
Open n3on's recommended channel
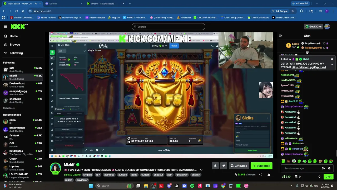[22, 121]
